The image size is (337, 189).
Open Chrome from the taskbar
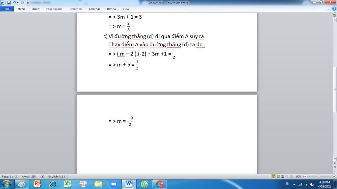click(160, 184)
